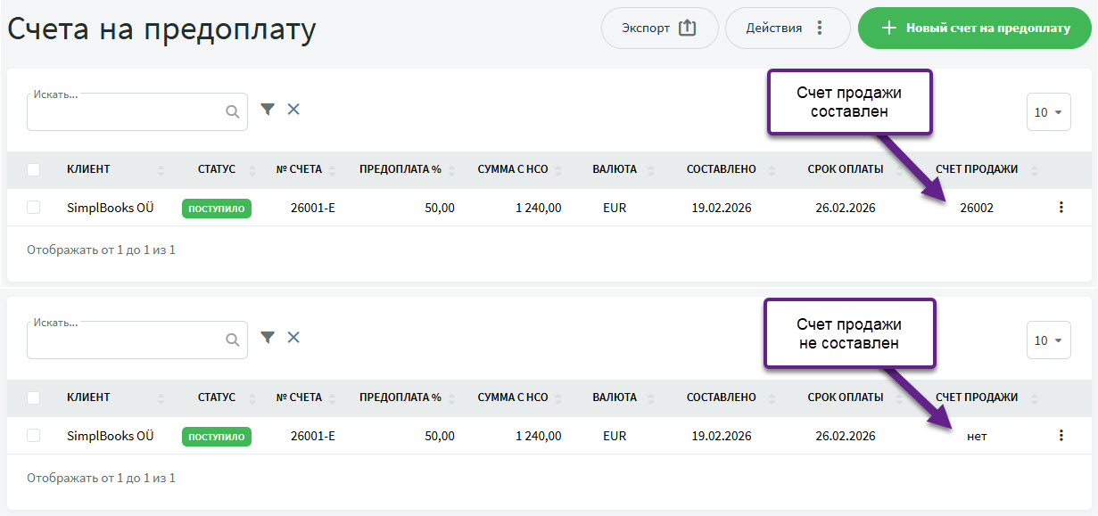
Task: Open sales invoice 26002 link
Action: [976, 208]
